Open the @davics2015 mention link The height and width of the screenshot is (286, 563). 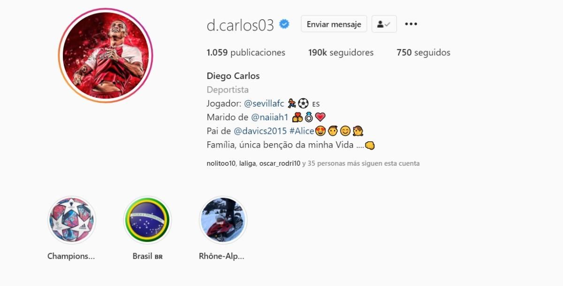tap(260, 131)
